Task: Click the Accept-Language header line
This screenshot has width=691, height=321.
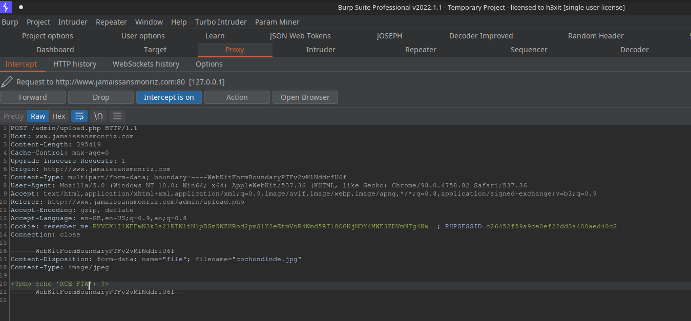Action: tap(99, 218)
